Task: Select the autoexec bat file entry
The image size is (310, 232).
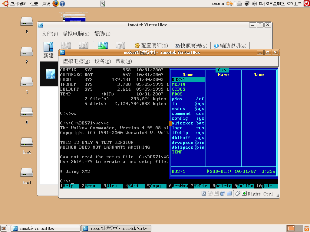Action: (x=188, y=123)
